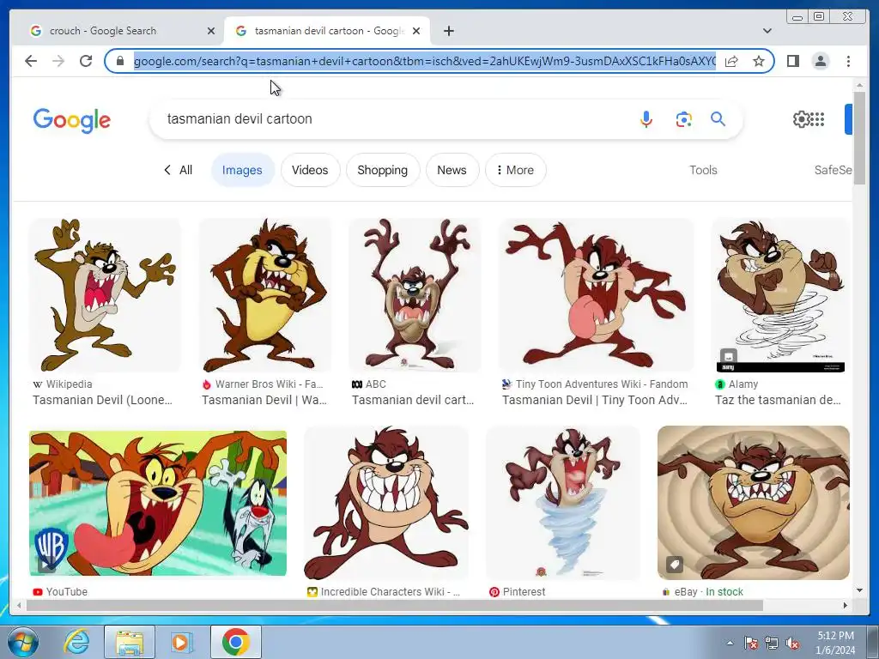Image resolution: width=879 pixels, height=659 pixels.
Task: Click the Tasmanian devil cart... title link
Action: pyautogui.click(x=413, y=400)
